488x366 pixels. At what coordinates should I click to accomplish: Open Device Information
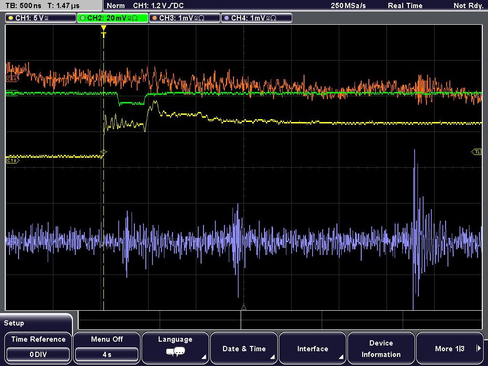tap(381, 347)
